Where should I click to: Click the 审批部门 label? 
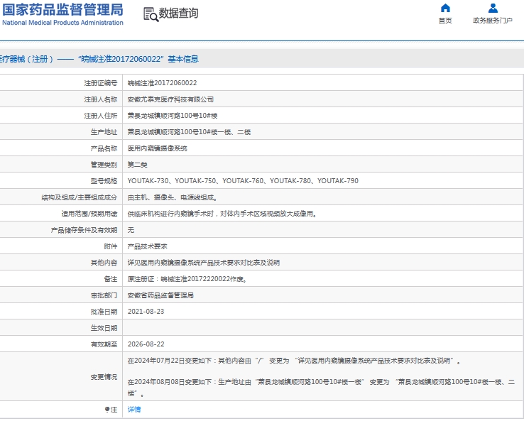pos(104,296)
